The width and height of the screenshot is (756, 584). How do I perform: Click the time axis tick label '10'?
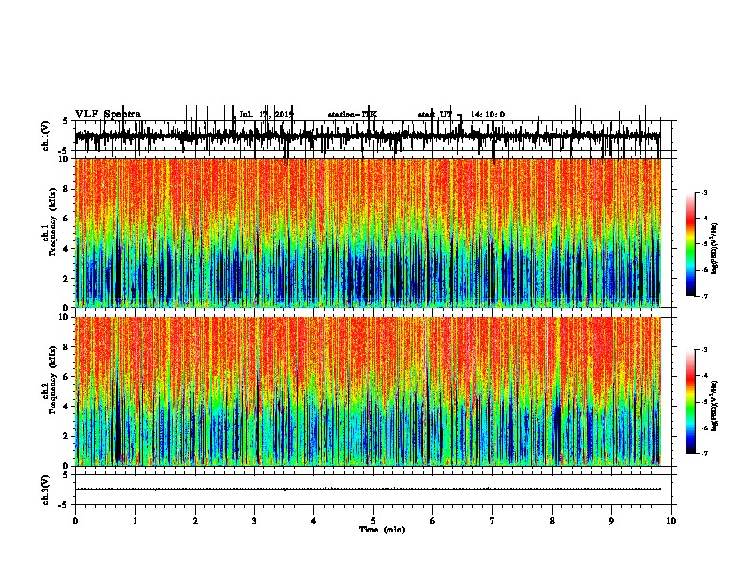click(x=671, y=521)
